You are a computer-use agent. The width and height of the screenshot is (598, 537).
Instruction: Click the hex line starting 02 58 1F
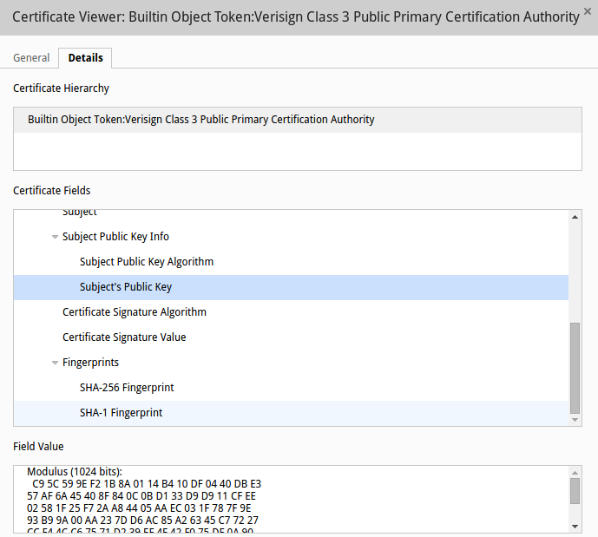[139, 508]
